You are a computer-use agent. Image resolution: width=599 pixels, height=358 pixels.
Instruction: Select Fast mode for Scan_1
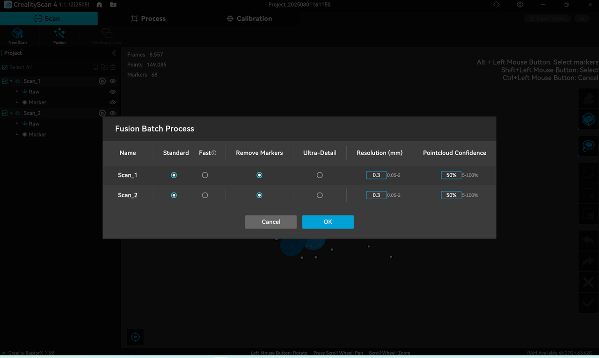click(x=205, y=175)
